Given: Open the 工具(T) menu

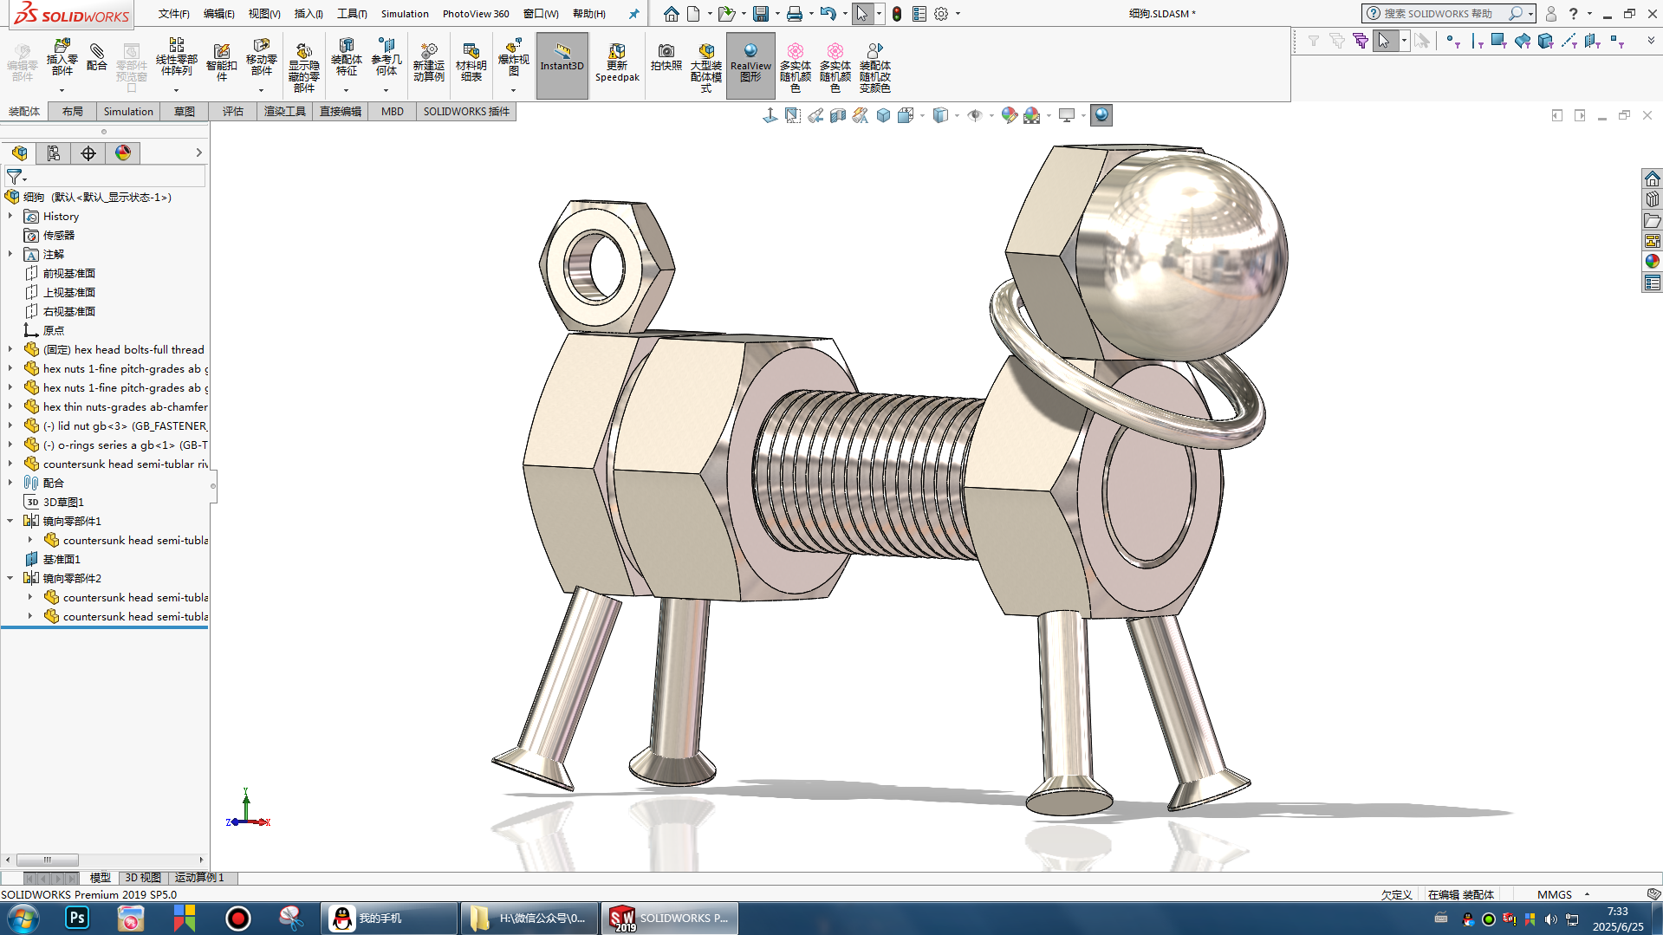Looking at the screenshot, I should (x=352, y=14).
